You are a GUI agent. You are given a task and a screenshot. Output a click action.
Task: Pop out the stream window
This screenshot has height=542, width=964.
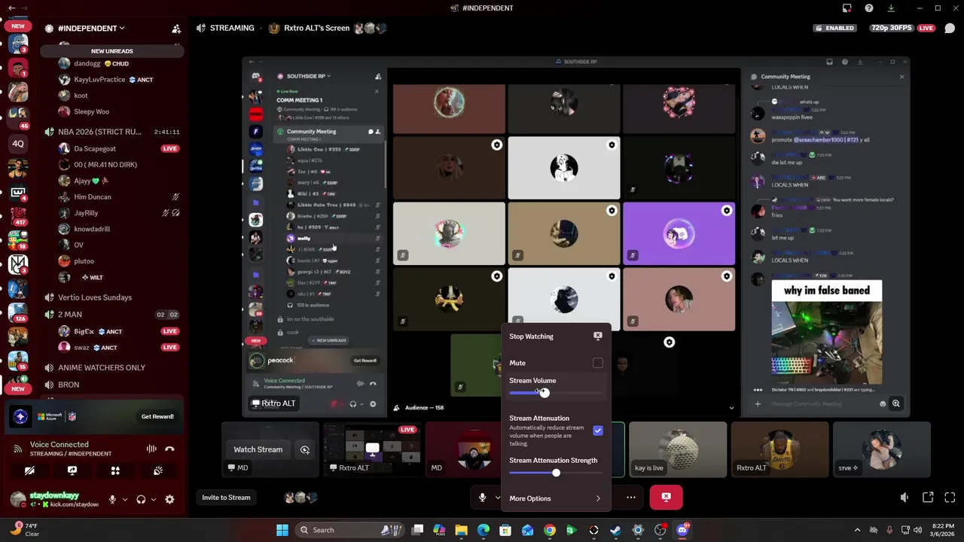tap(928, 497)
